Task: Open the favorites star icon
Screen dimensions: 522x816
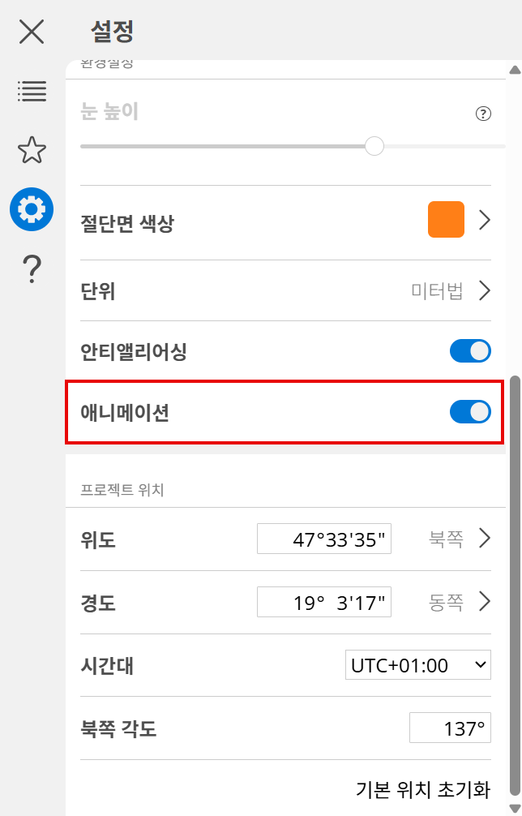Action: tap(32, 150)
